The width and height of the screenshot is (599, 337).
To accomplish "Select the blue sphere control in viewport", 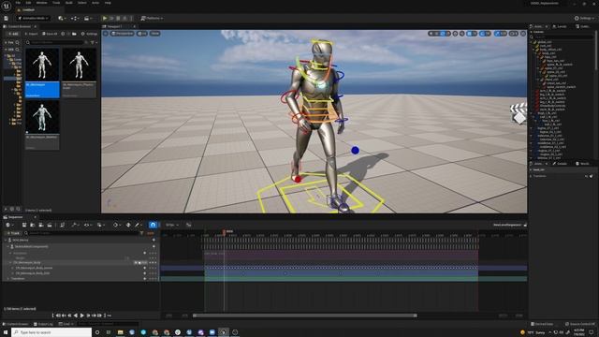I will 356,151.
